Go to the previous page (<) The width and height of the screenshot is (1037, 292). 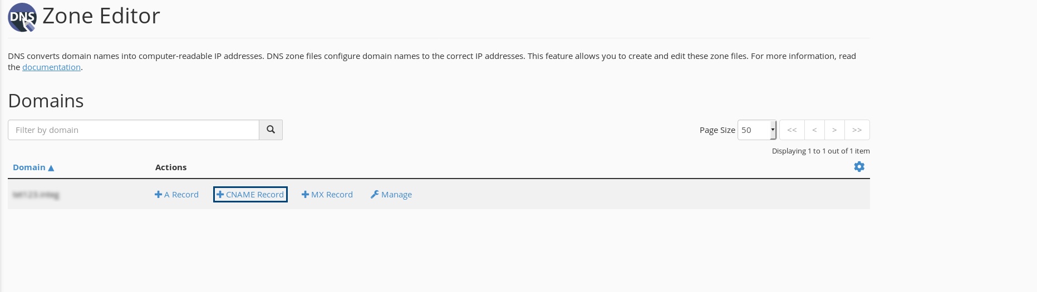(x=814, y=130)
